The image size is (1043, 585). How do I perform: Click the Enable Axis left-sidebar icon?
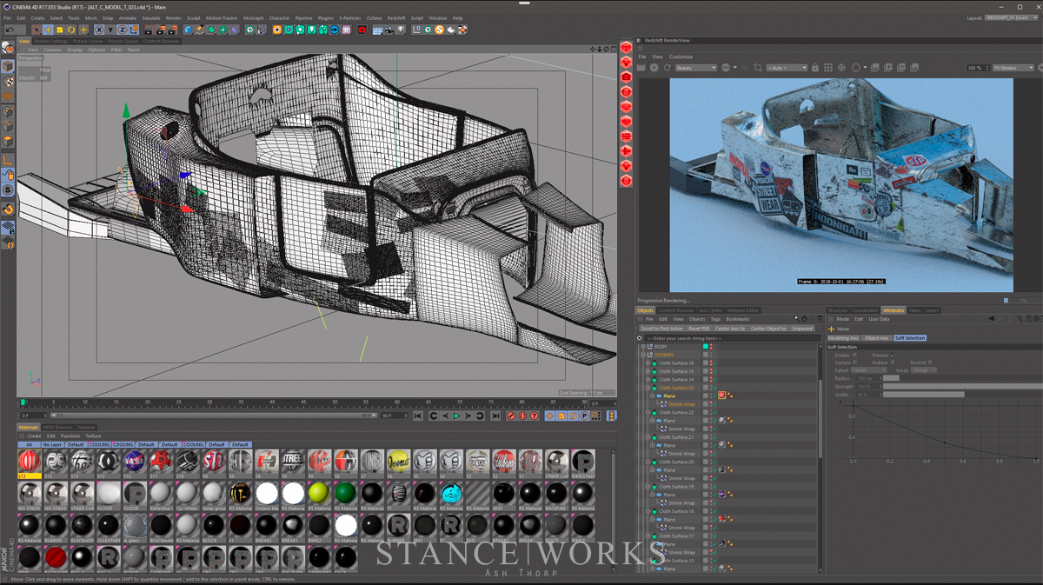(7, 160)
